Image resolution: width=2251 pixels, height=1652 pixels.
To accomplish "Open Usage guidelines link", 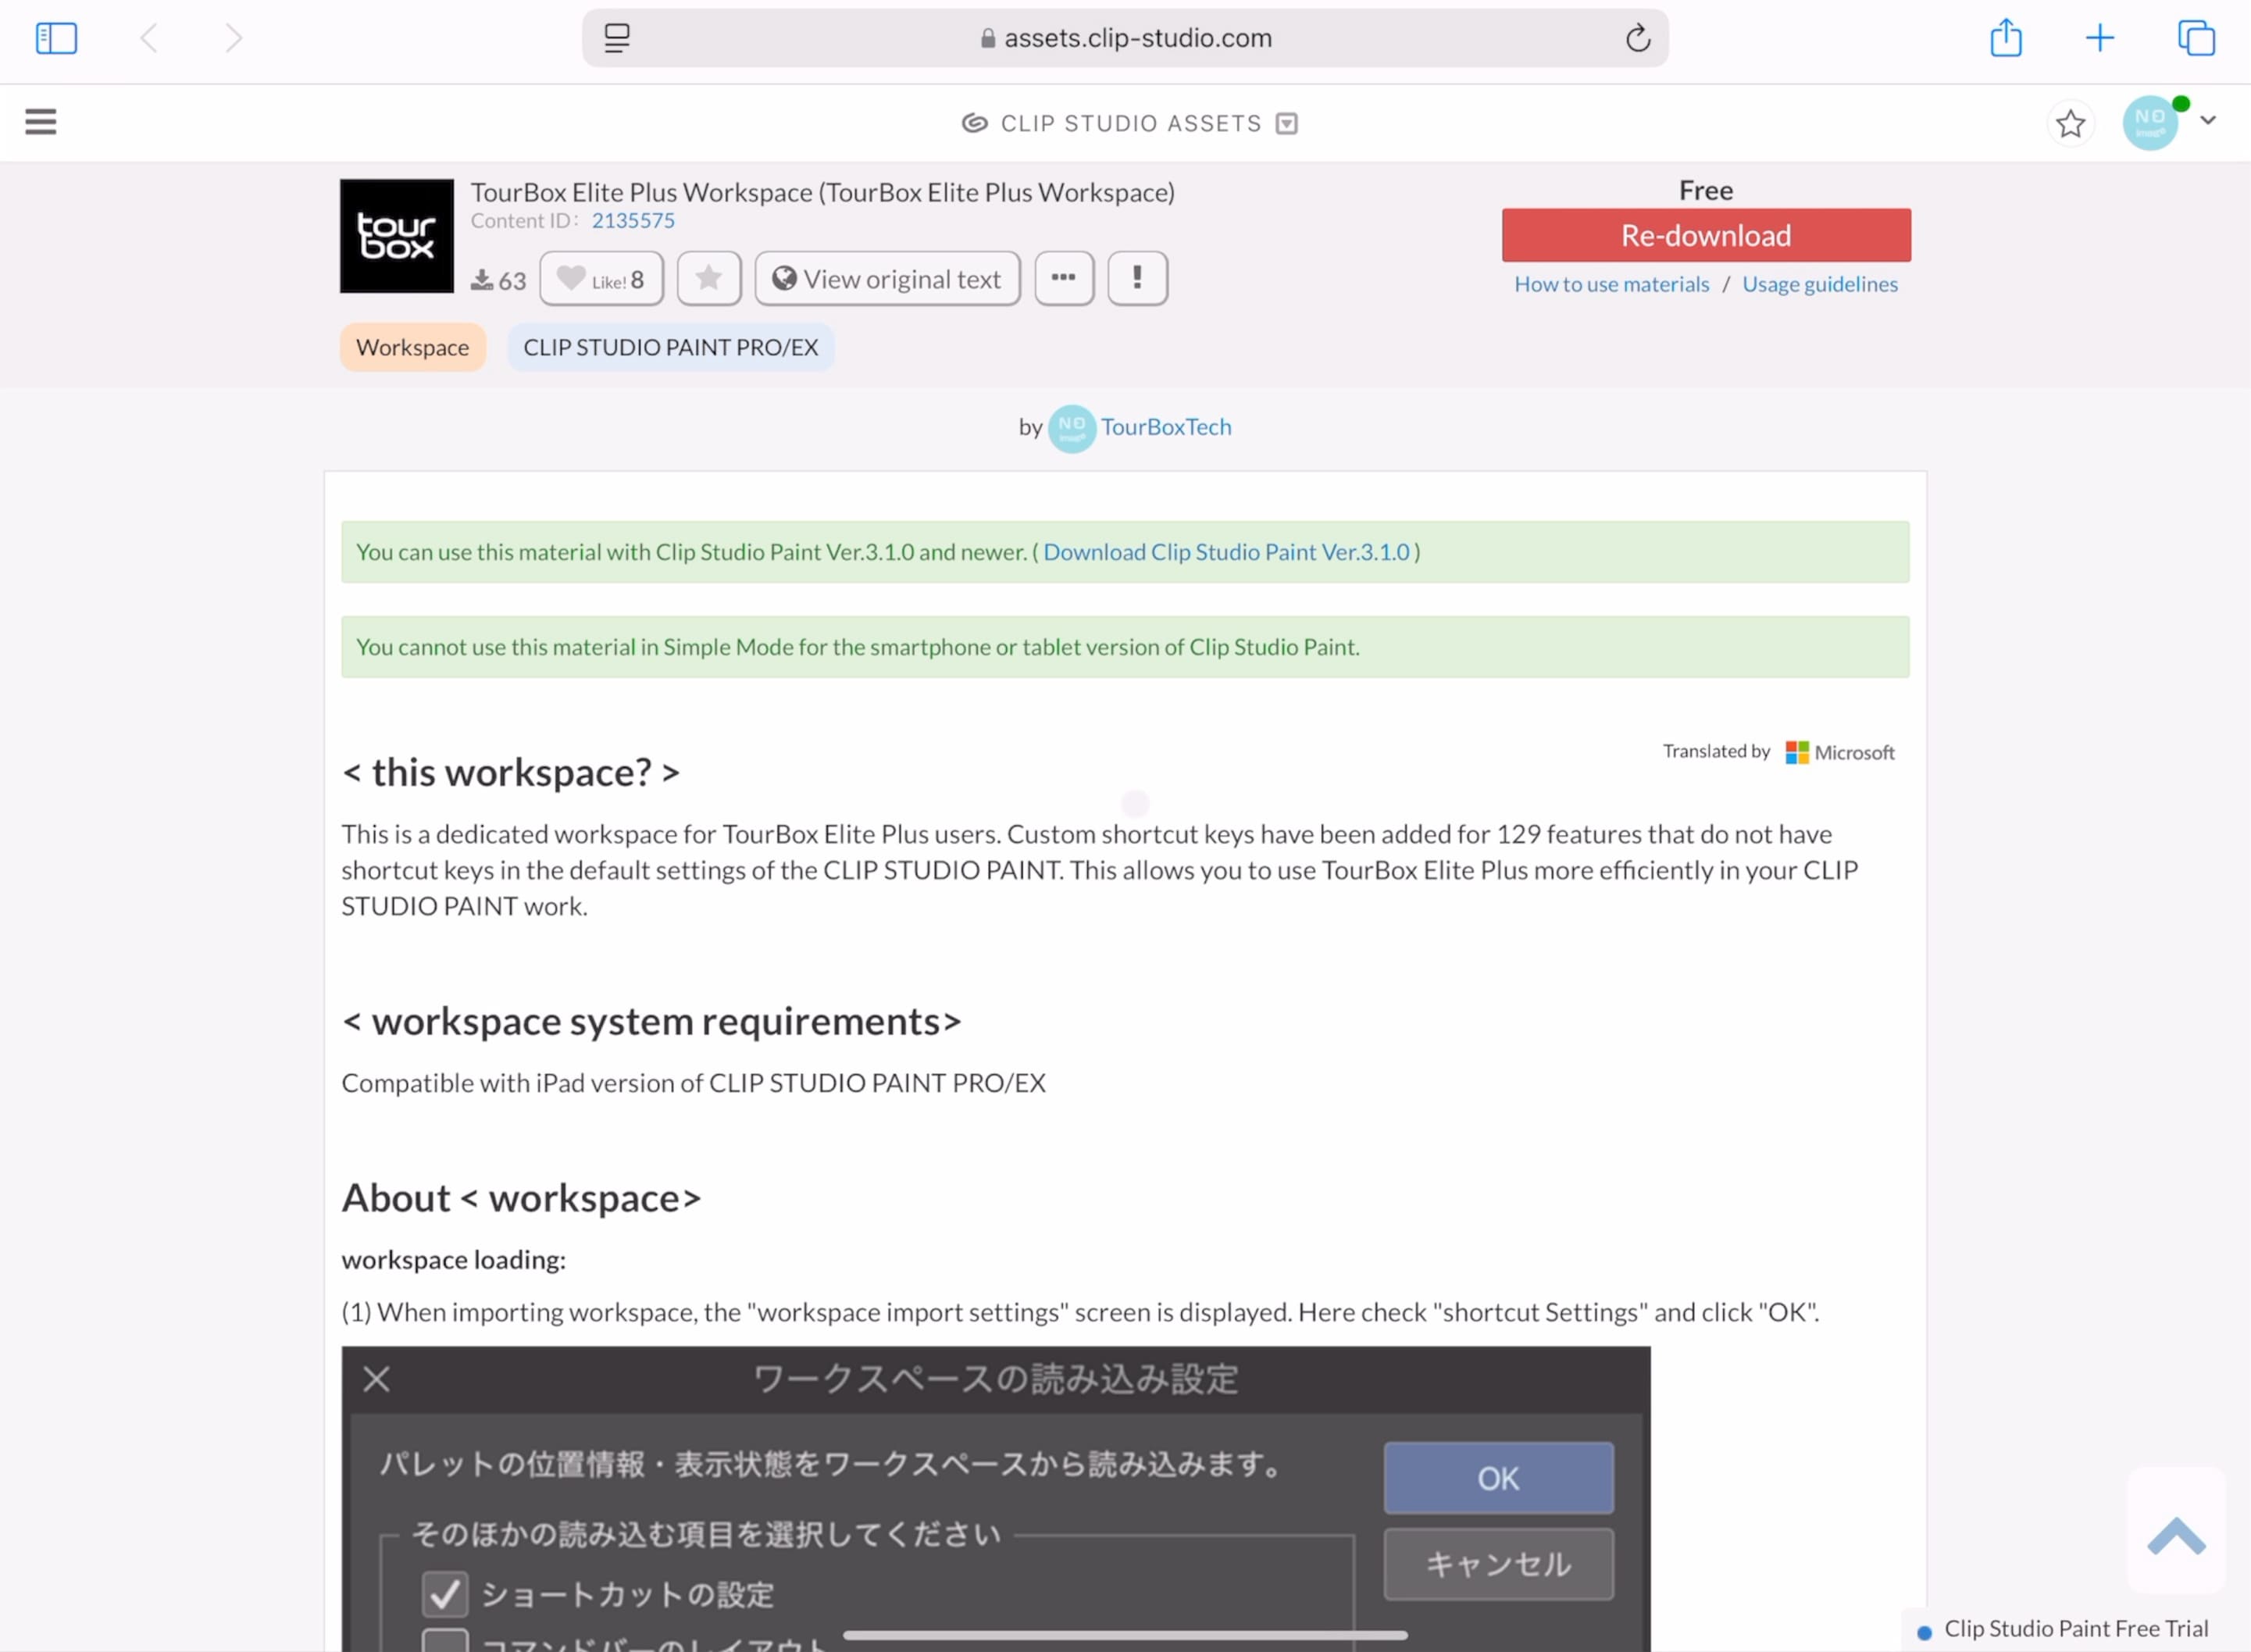I will (x=1819, y=284).
